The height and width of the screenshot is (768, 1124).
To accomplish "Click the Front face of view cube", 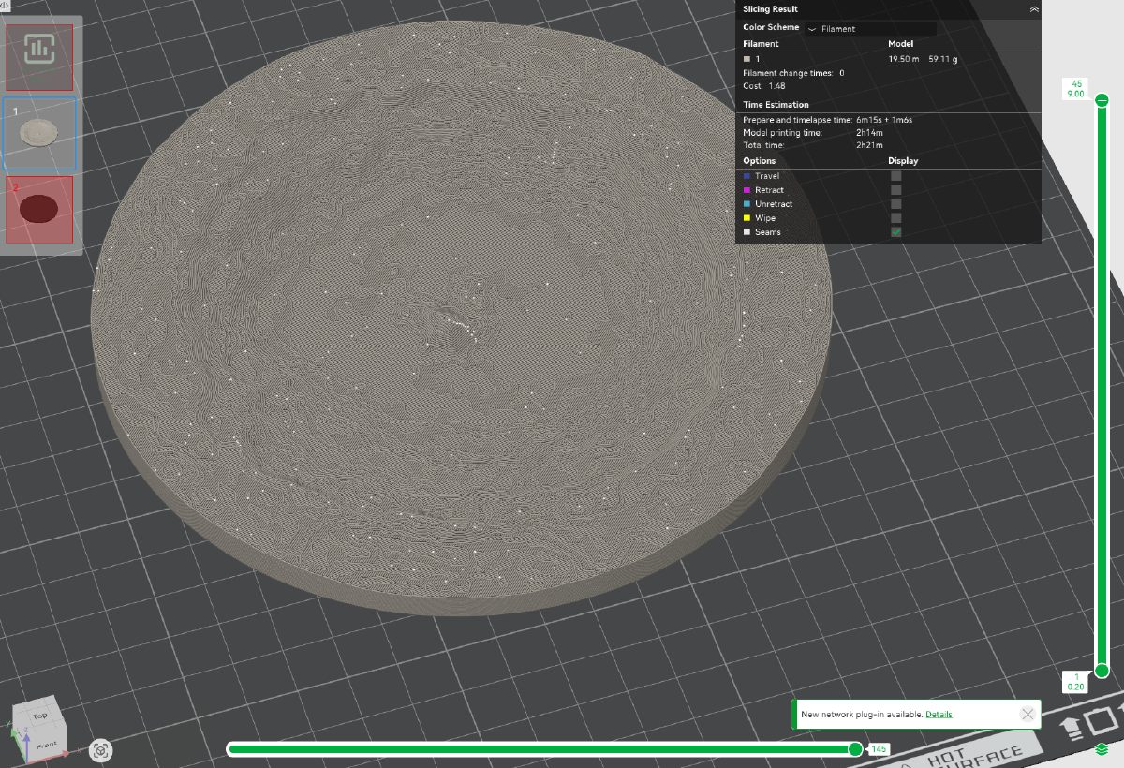I will pos(46,744).
